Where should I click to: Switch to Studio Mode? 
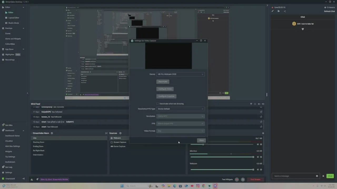[x=13, y=23]
